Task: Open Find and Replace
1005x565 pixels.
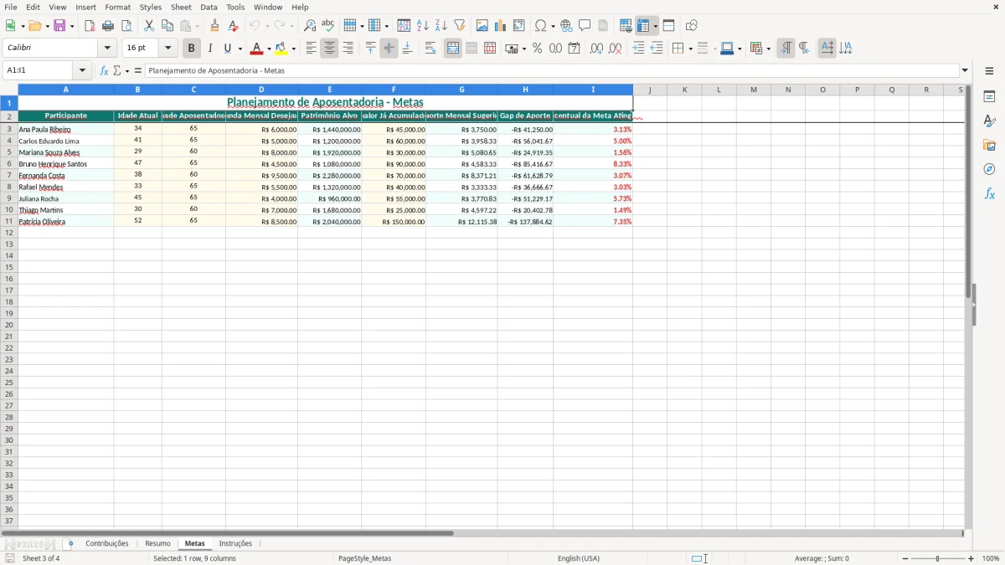Action: click(x=310, y=26)
